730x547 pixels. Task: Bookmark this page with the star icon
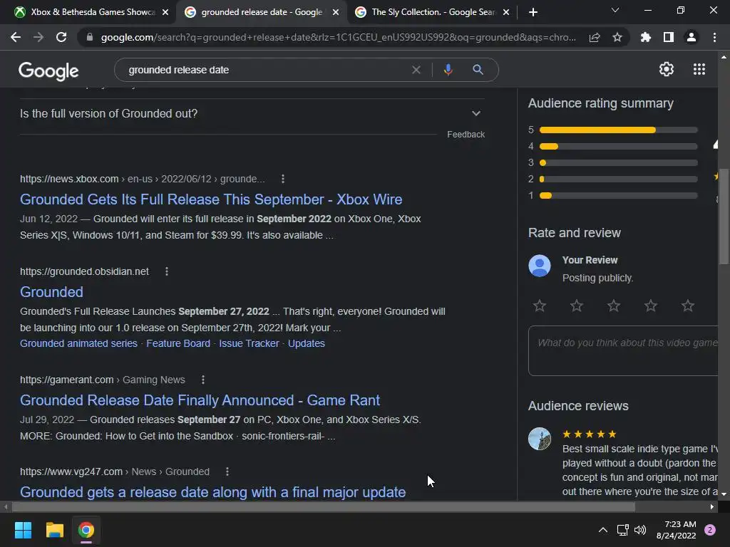pyautogui.click(x=617, y=37)
